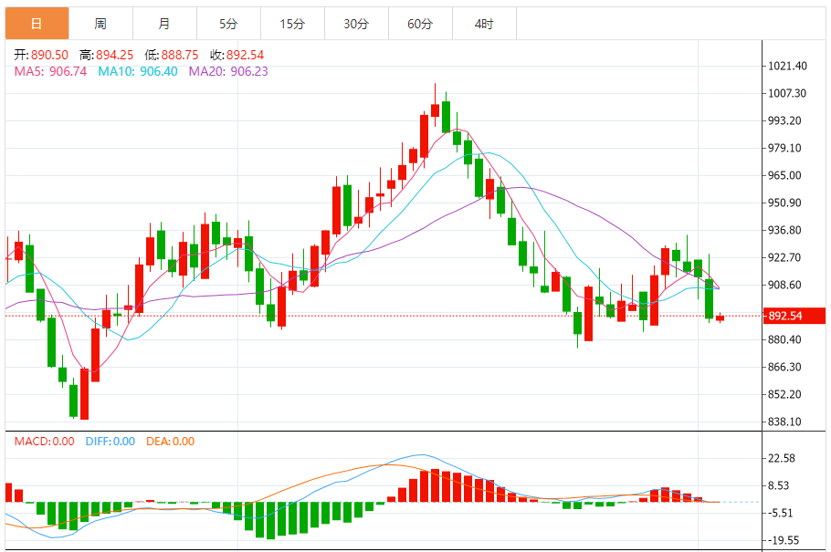
Task: Open the 15分 timeframe tab
Action: [292, 24]
